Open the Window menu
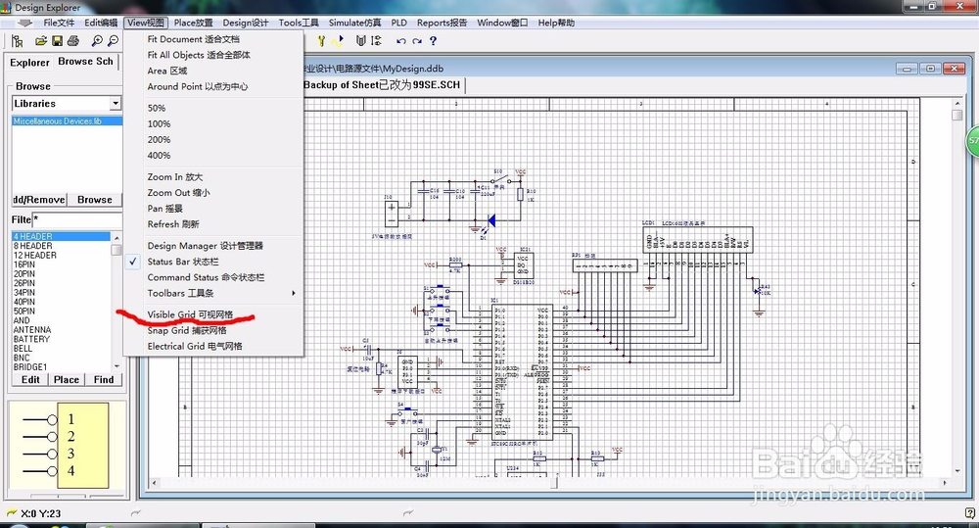 (502, 24)
